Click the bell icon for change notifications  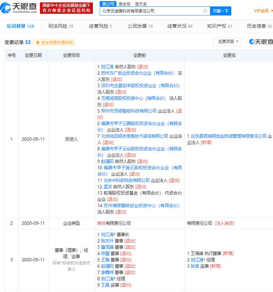(x=37, y=43)
